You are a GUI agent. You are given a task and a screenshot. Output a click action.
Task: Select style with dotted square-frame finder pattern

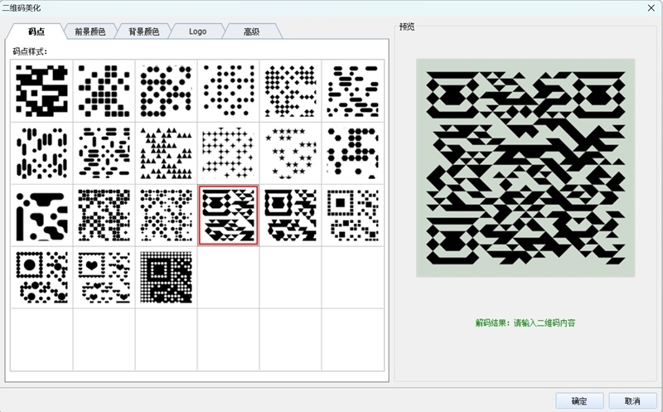point(352,215)
